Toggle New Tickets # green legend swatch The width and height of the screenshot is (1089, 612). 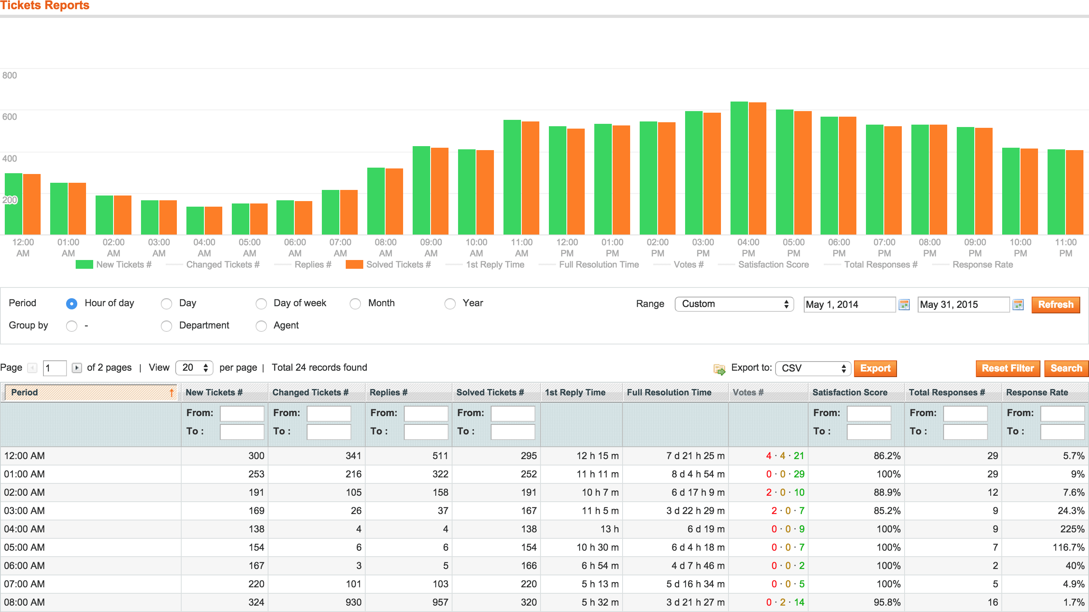pyautogui.click(x=84, y=264)
